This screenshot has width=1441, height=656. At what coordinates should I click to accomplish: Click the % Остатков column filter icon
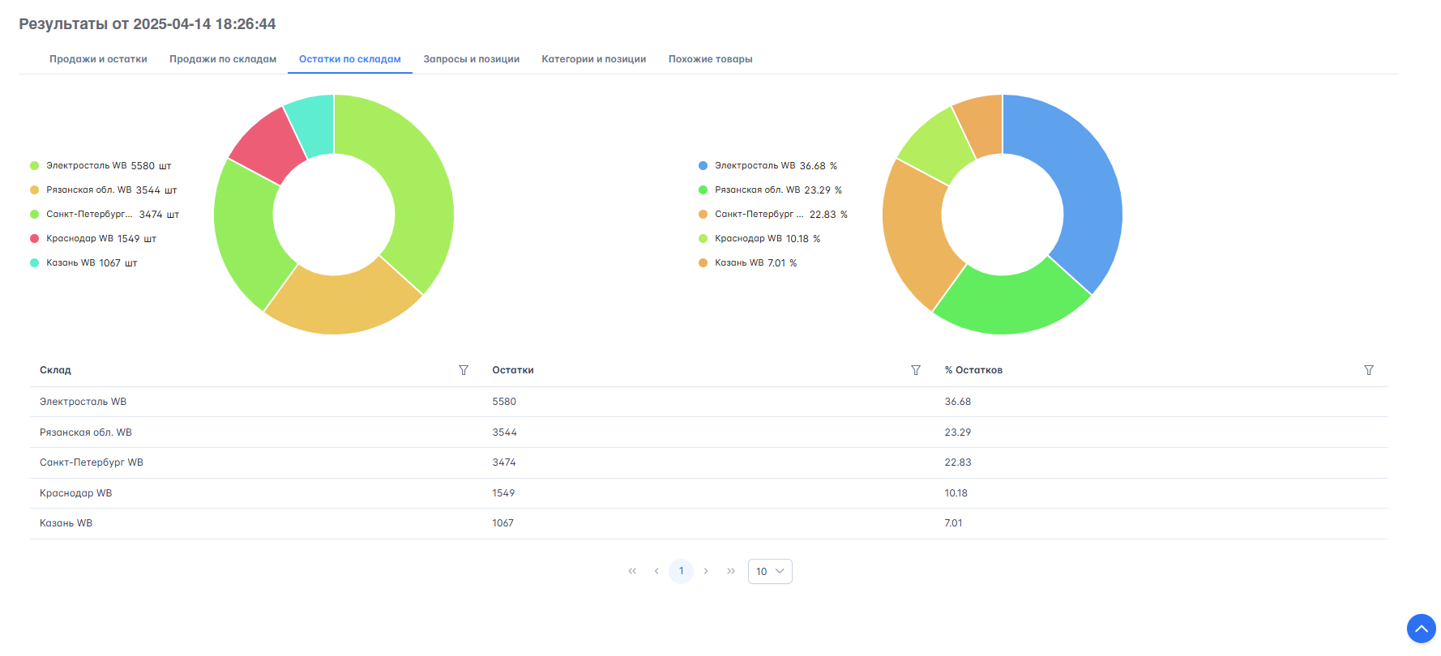tap(1369, 370)
